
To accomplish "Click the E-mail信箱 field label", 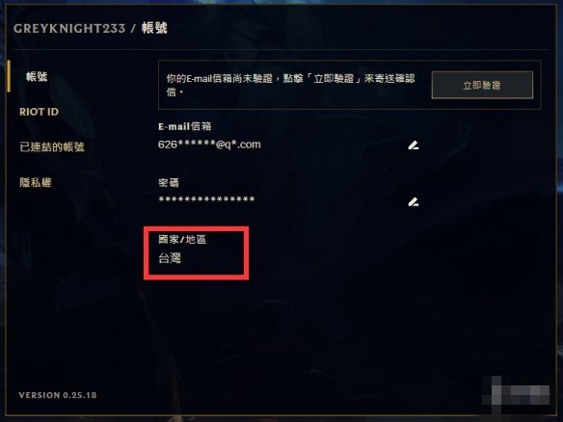I will (184, 126).
